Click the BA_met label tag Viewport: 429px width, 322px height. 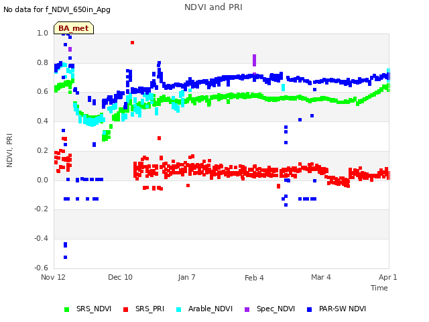(74, 28)
